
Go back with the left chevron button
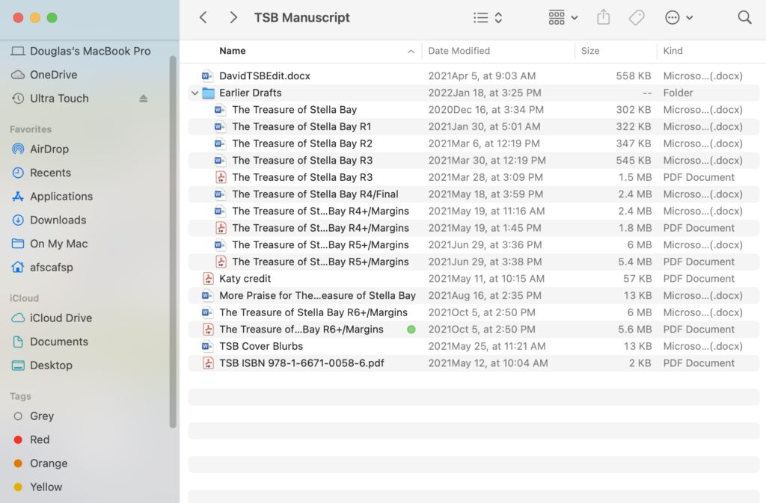[203, 17]
